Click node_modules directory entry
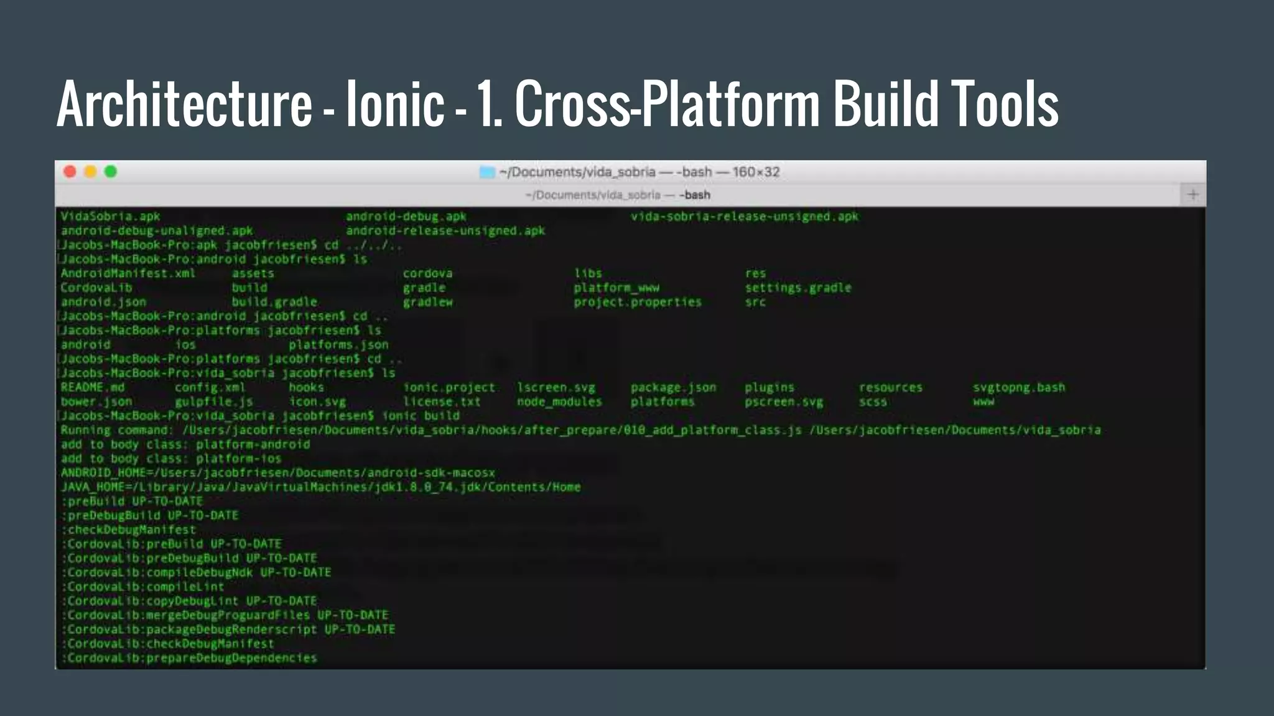This screenshot has height=716, width=1274. [x=559, y=402]
